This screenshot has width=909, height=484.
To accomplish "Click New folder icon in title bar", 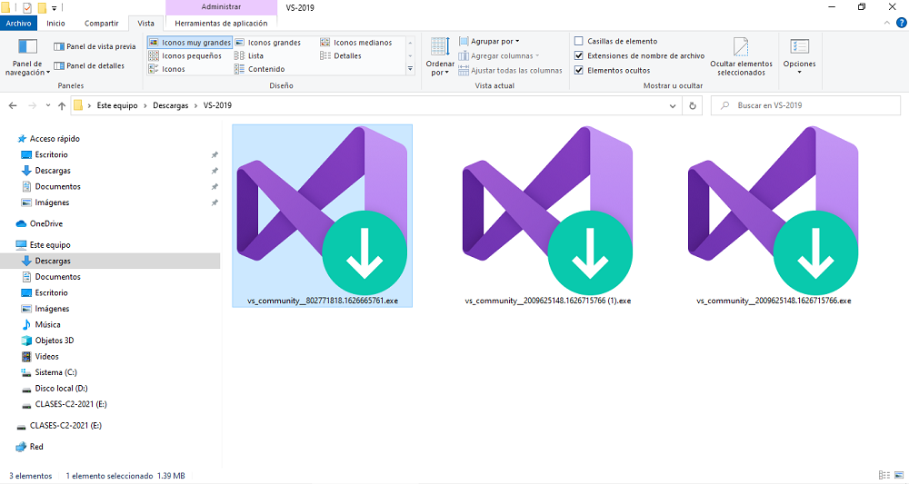I will (42, 7).
